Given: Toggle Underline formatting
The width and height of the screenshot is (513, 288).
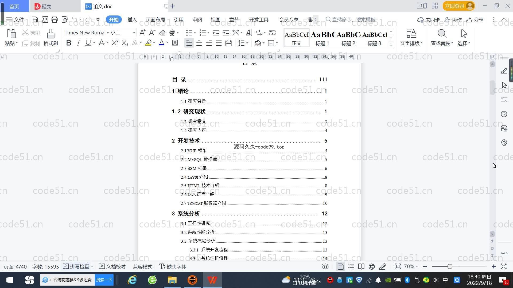Looking at the screenshot, I should click(x=88, y=43).
